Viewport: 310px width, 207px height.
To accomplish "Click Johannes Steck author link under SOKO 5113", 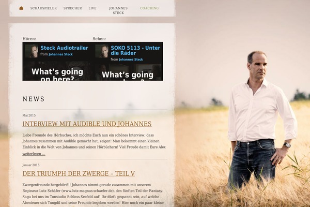I will (131, 60).
